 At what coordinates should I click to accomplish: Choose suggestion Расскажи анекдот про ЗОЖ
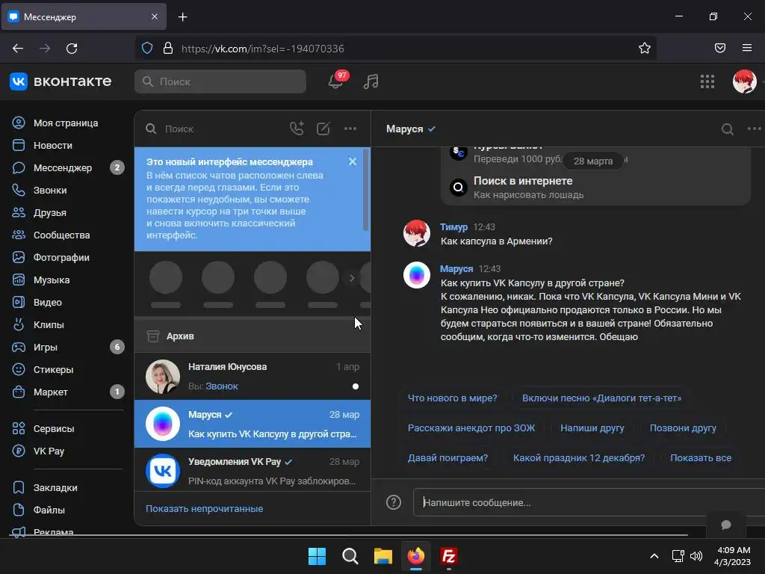471,428
